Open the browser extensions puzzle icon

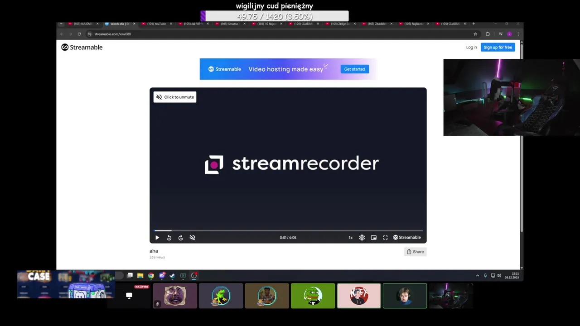(x=488, y=34)
